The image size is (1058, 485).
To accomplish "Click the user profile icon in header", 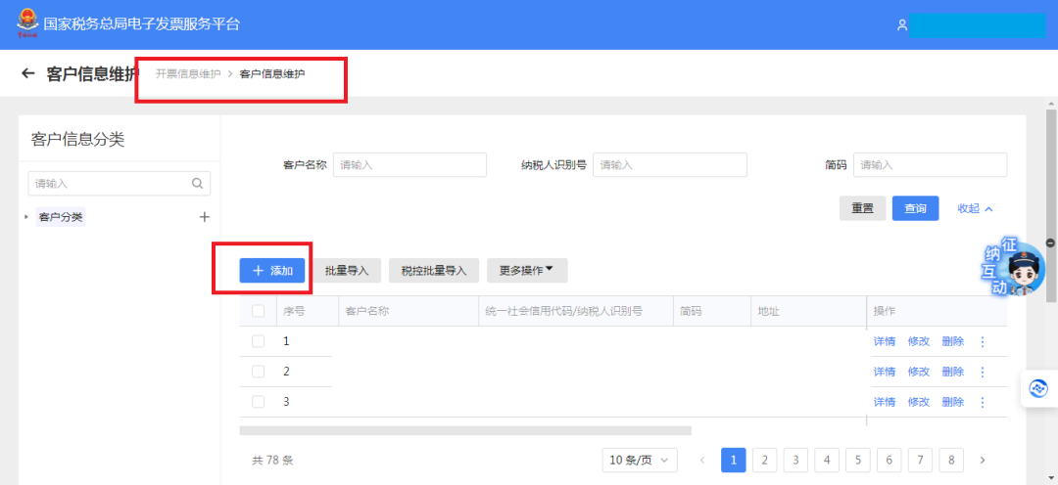I will coord(901,24).
